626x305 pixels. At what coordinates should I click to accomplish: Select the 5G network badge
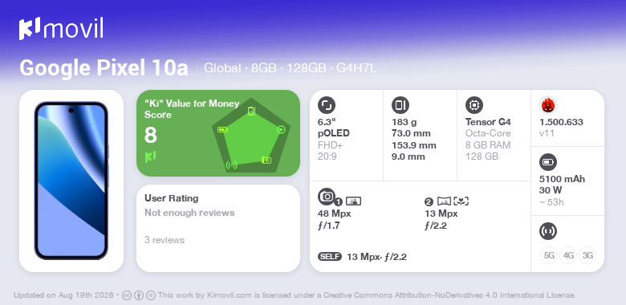click(x=549, y=255)
